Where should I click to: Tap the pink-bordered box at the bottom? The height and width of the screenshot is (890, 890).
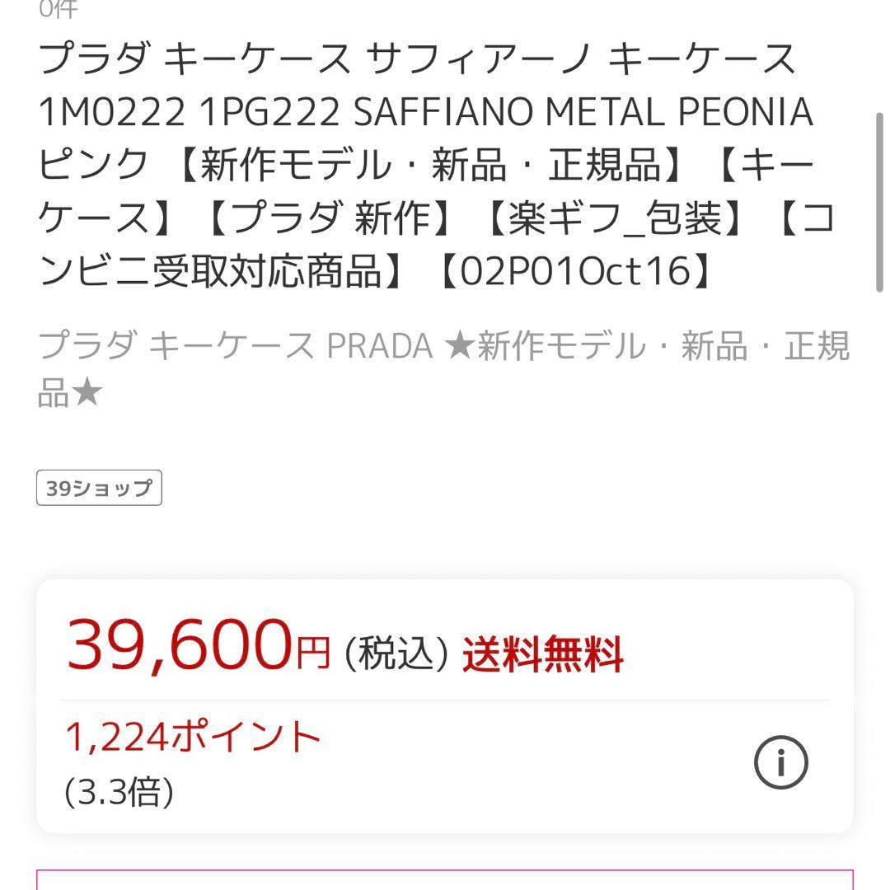445,882
